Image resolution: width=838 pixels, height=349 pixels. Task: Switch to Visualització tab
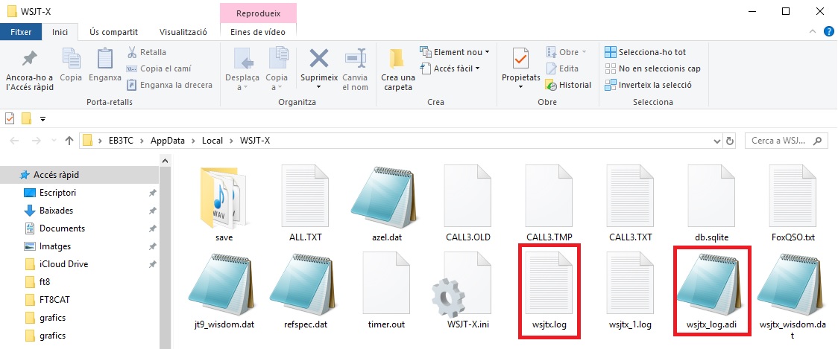[x=183, y=32]
